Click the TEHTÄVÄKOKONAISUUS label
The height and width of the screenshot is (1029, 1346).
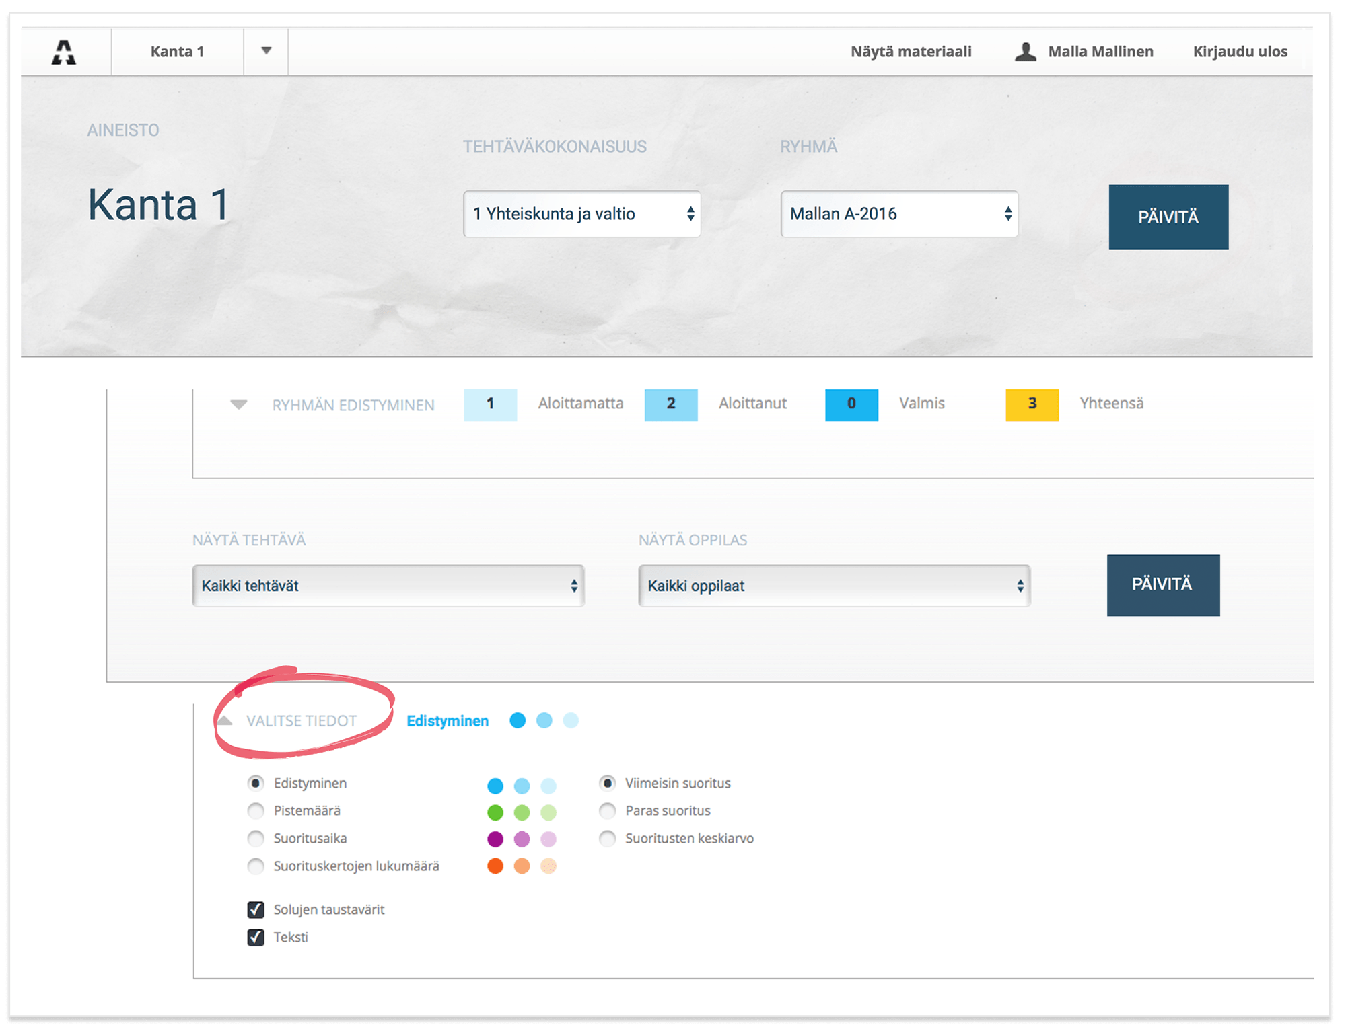click(555, 147)
